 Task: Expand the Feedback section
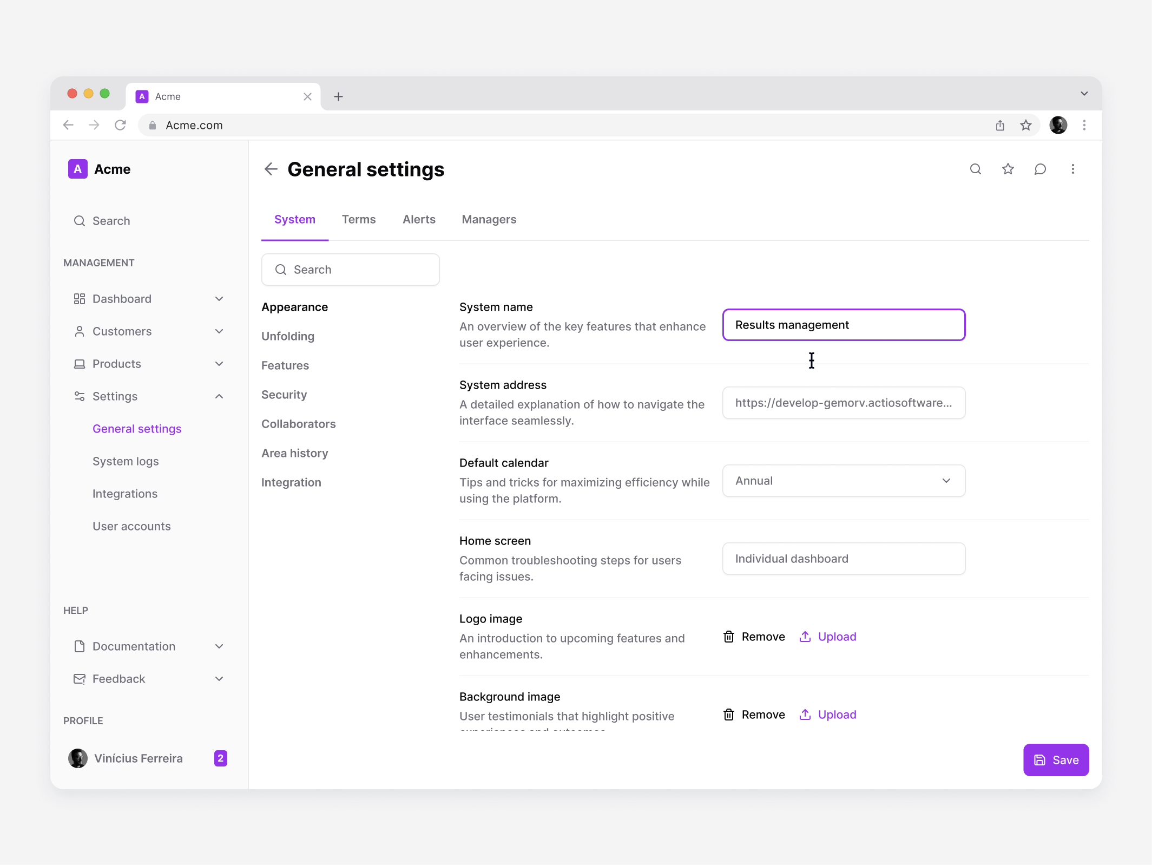(219, 679)
